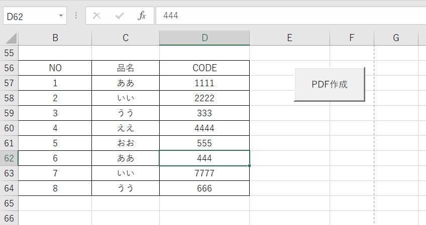Click the cell containing 7777
The image size is (426, 225).
click(x=204, y=173)
